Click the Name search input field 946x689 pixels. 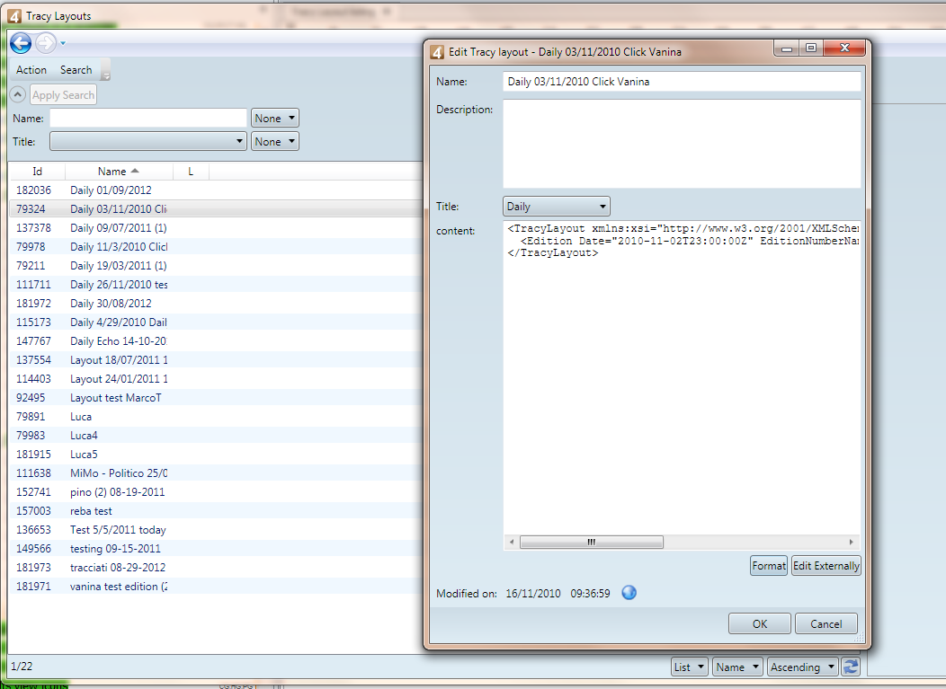pos(148,119)
